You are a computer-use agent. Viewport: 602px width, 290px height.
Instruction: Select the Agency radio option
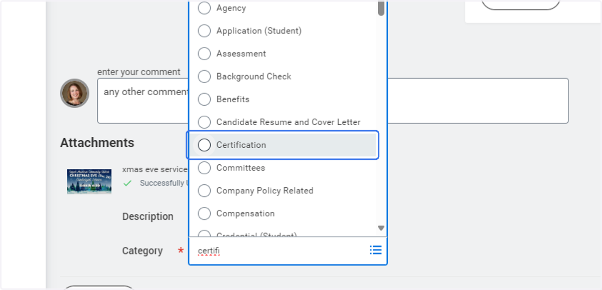[204, 8]
